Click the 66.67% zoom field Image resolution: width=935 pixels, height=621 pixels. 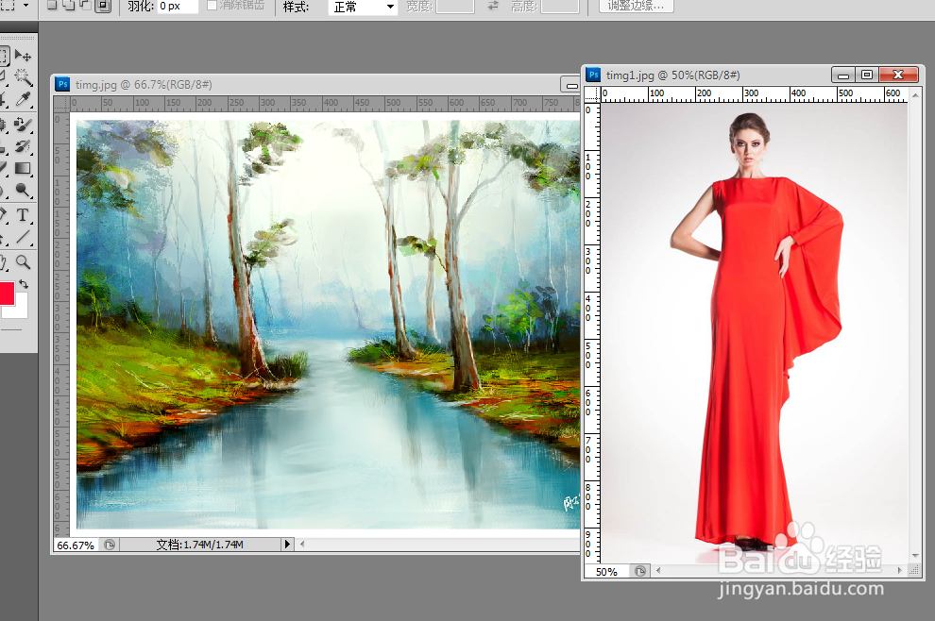pos(76,545)
